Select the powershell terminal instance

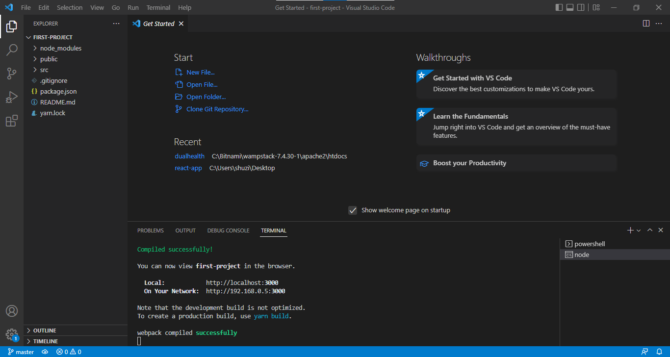(x=615, y=244)
